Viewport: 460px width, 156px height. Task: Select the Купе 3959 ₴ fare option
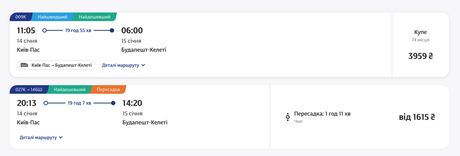coord(420,45)
